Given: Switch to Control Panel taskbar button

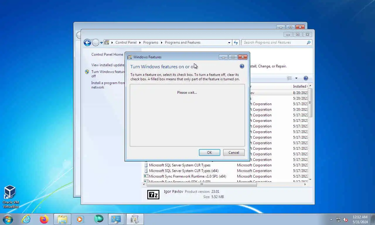Looking at the screenshot, I should coord(116,219).
